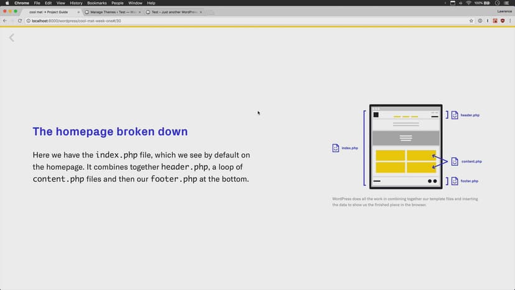Screen dimensions: 515x290
Task: Open the Wi-Fi status menu
Action: coord(466,3)
